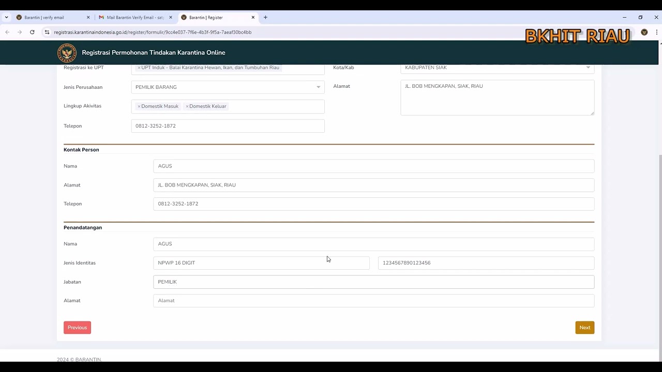Remove UPT Induk Balai Karantina tag

pyautogui.click(x=139, y=68)
